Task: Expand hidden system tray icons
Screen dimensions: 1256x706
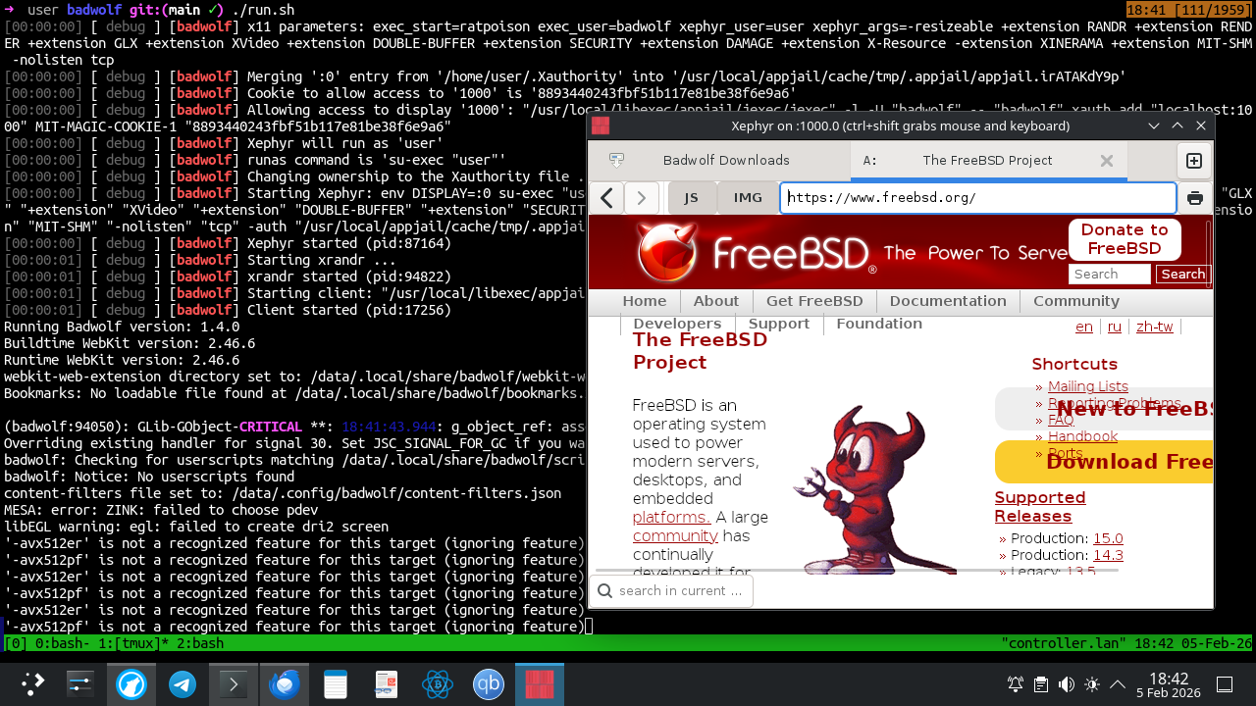Action: coord(1117,684)
